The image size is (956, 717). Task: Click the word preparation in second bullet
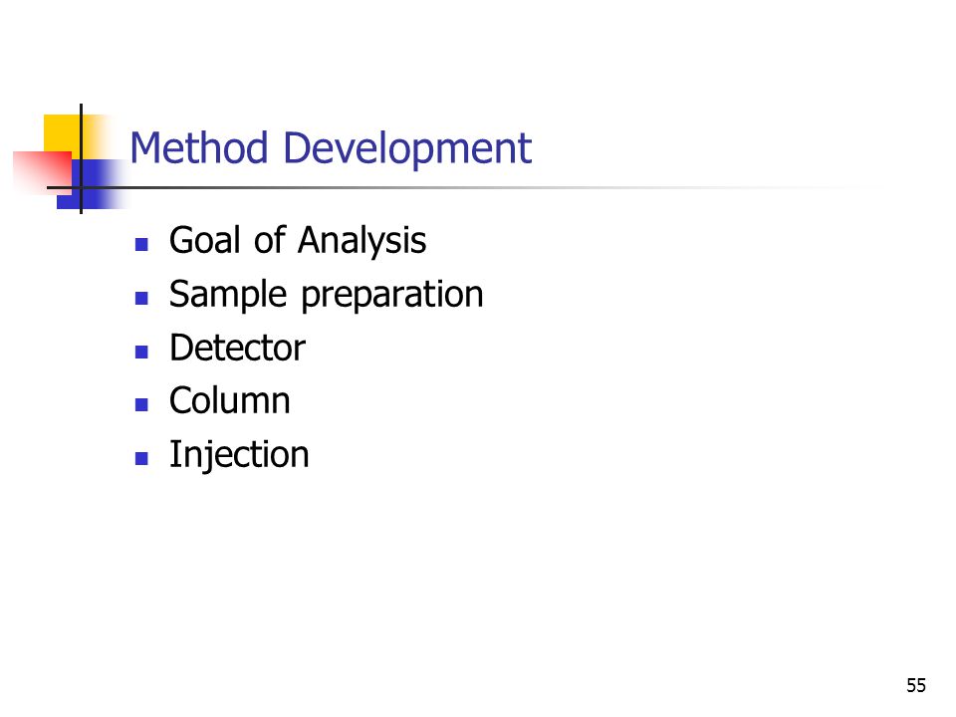click(x=392, y=297)
